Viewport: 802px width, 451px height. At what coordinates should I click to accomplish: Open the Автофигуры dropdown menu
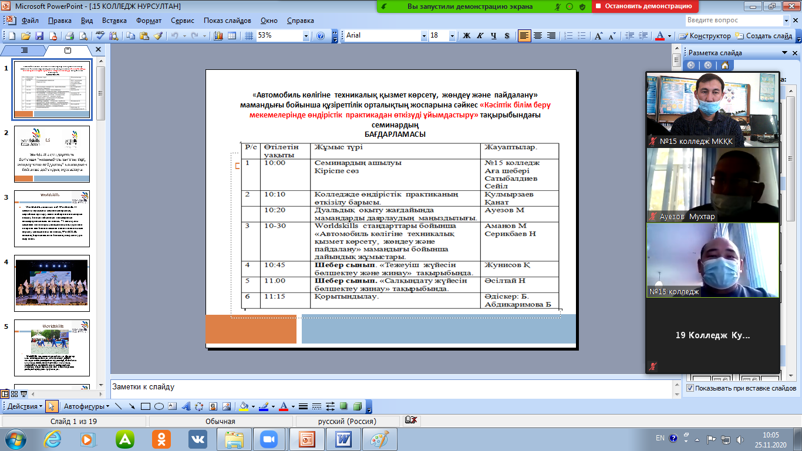pos(86,406)
